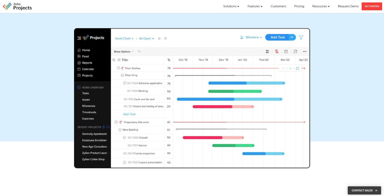Image resolution: width=384 pixels, height=196 pixels.
Task: Open the Calendar view icon on the Gantt toolbar
Action: click(286, 51)
